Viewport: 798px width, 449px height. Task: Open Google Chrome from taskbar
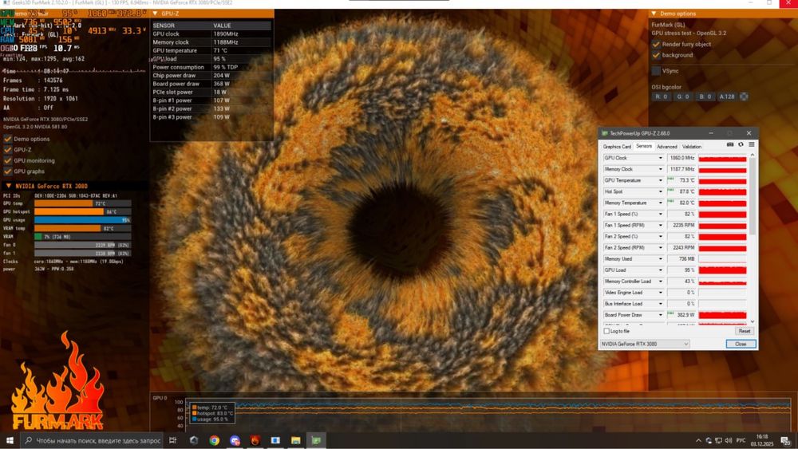[214, 440]
